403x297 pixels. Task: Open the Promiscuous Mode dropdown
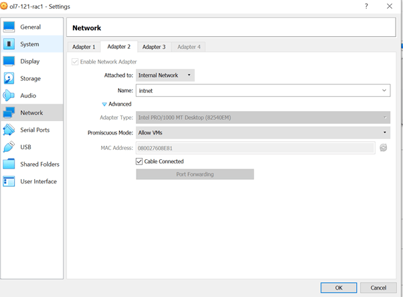[262, 132]
